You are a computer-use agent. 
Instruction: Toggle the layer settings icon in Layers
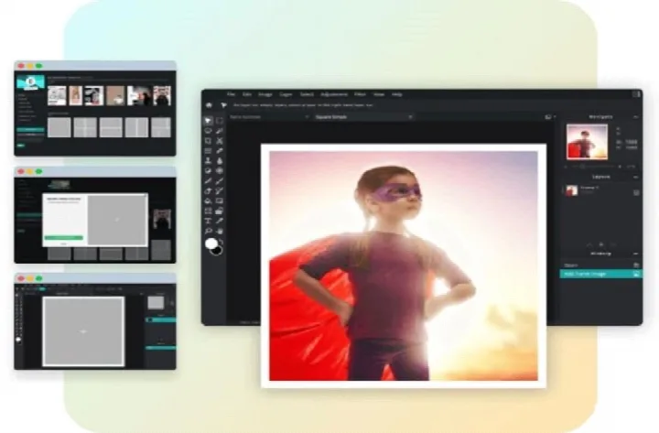pyautogui.click(x=636, y=192)
